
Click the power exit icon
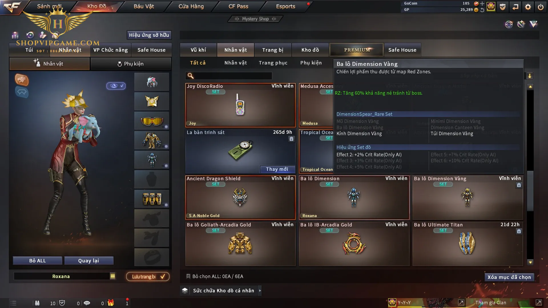pos(541,7)
